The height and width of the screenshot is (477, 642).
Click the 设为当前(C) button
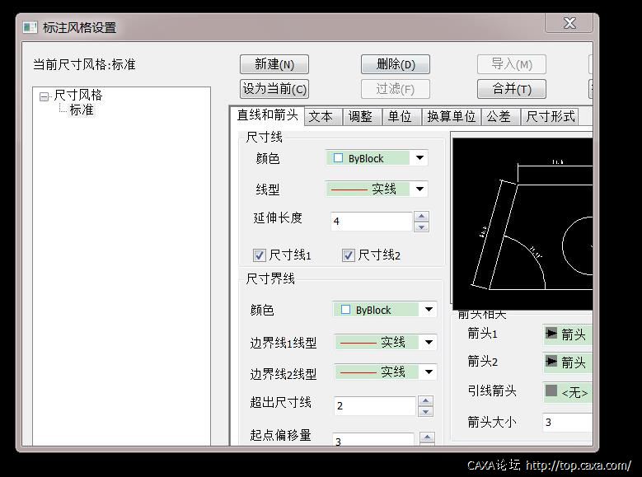click(274, 89)
